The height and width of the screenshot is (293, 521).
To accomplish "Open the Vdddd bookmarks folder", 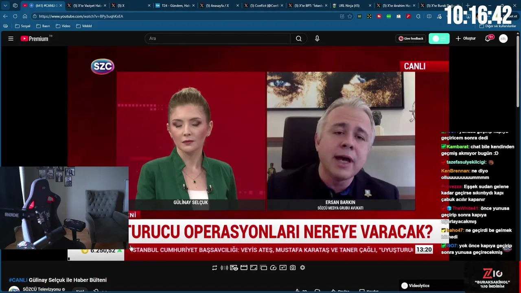I will [84, 26].
